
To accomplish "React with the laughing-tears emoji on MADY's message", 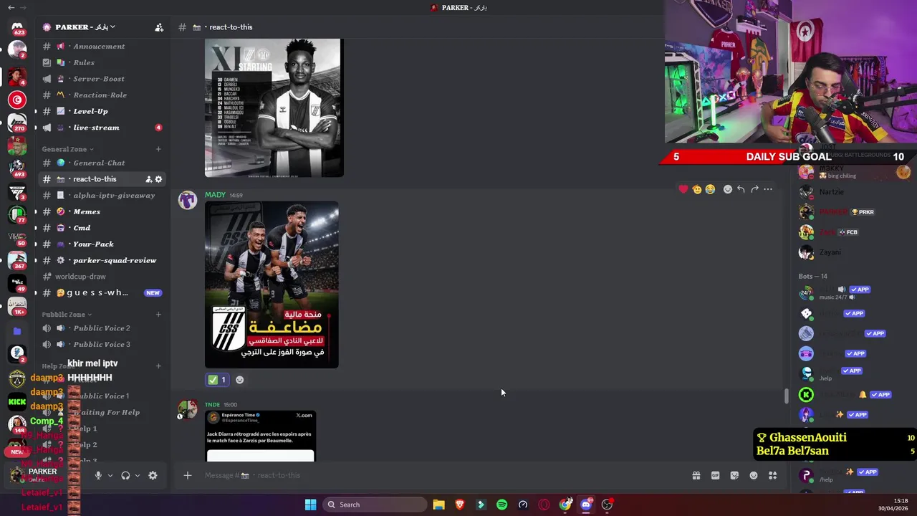I will click(x=710, y=189).
